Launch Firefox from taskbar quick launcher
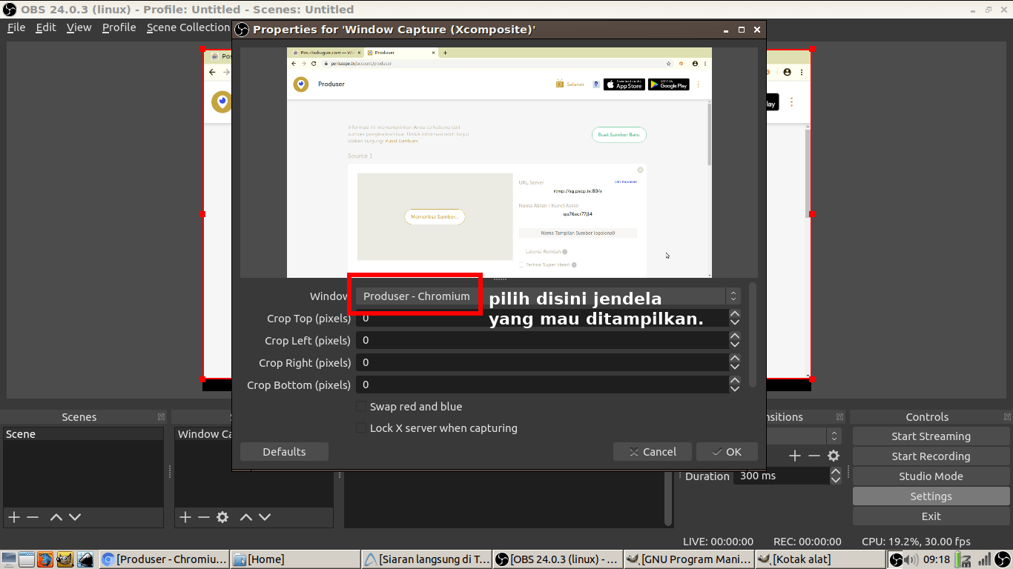 (45, 559)
